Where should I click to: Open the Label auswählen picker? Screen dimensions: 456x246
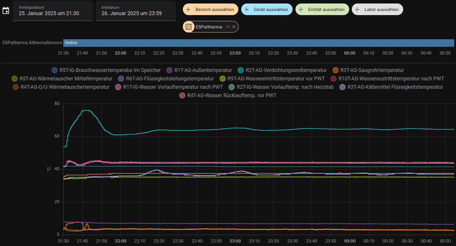coord(378,10)
